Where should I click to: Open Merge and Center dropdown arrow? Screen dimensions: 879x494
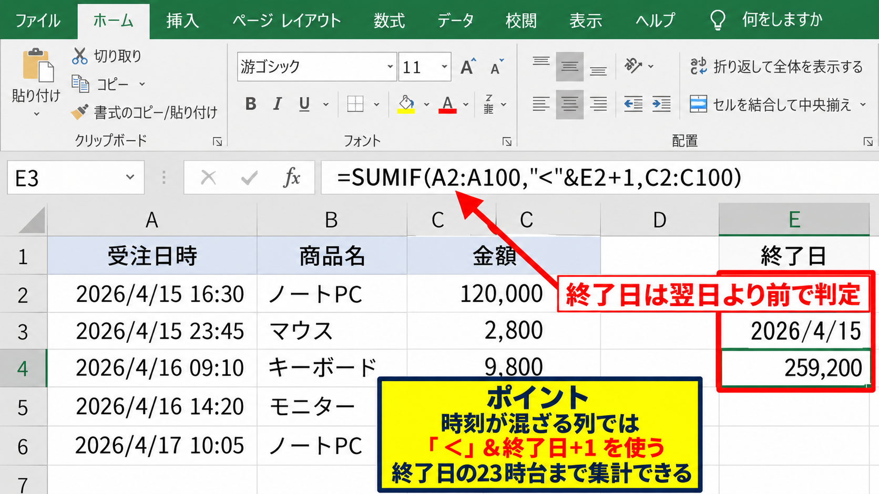click(863, 104)
